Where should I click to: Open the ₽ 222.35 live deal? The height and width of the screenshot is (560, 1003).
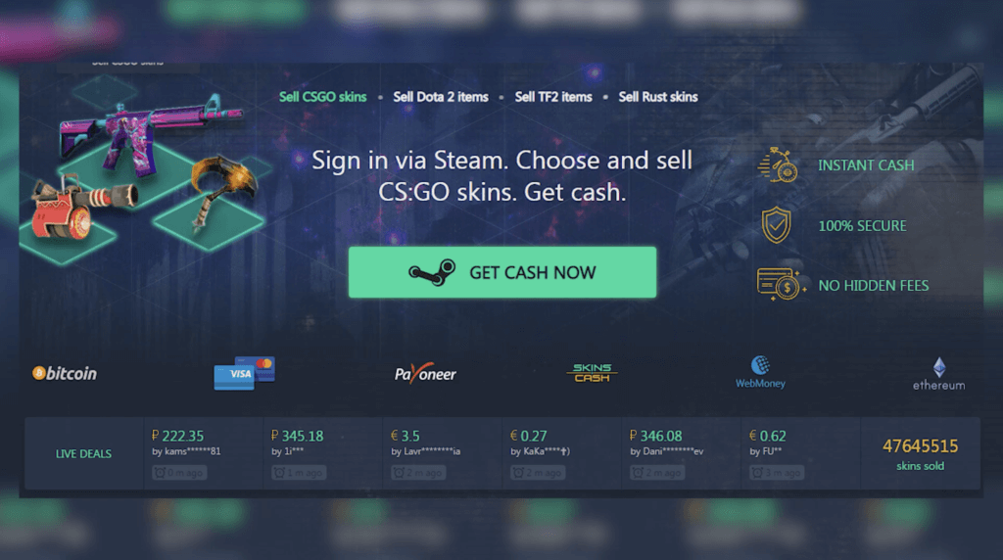tap(204, 454)
